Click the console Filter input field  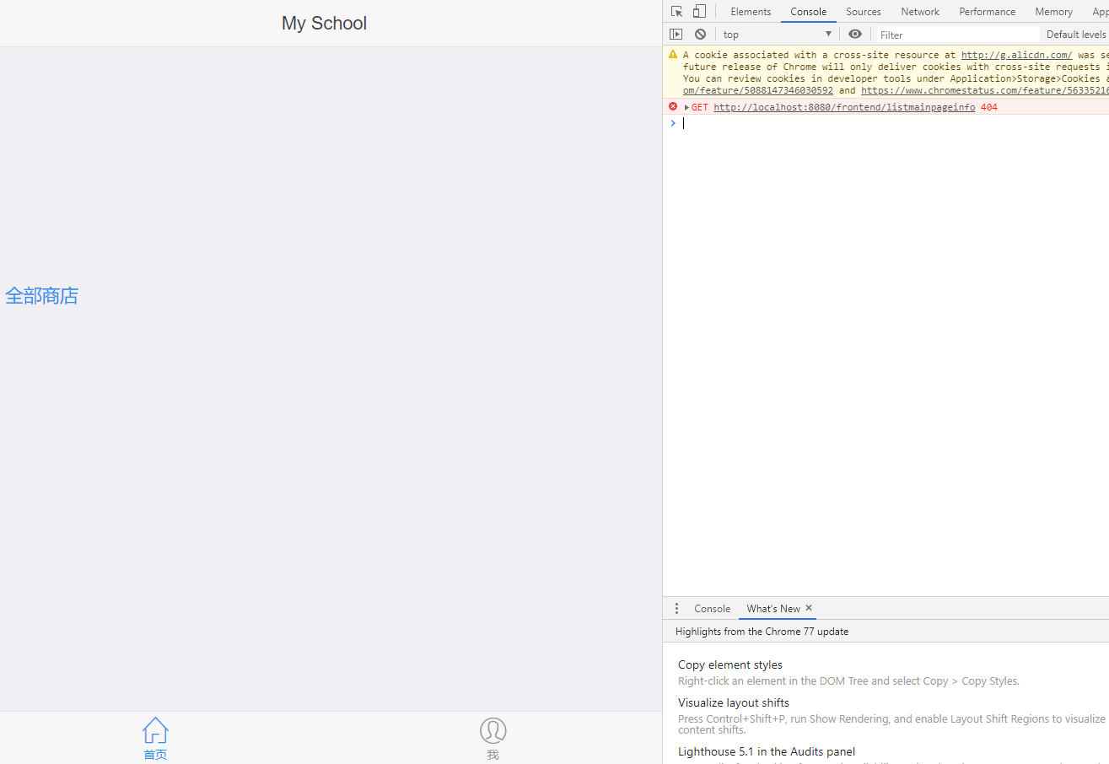(958, 35)
